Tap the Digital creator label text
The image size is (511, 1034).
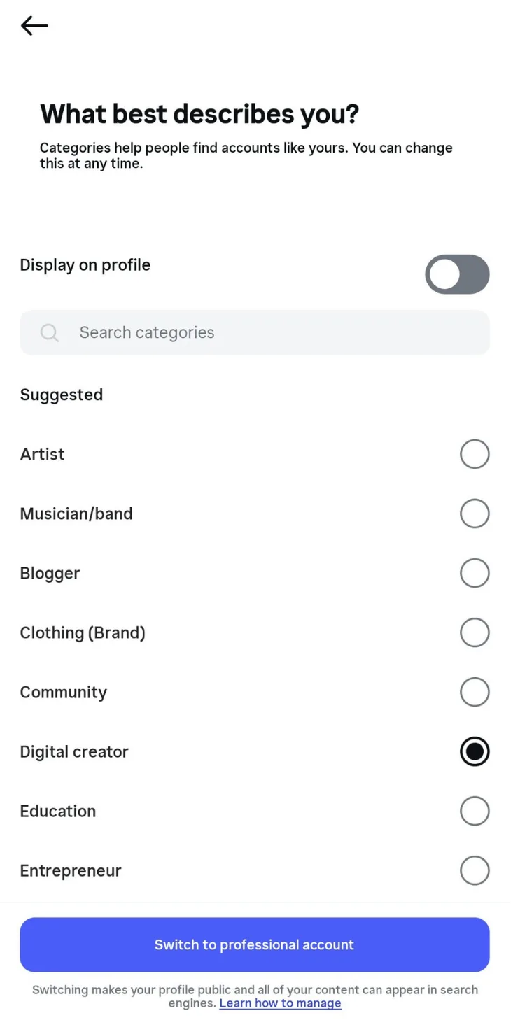[74, 751]
